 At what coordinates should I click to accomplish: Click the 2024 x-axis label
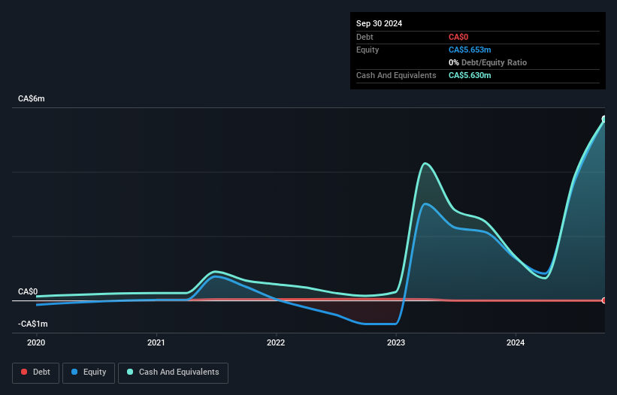tap(516, 342)
